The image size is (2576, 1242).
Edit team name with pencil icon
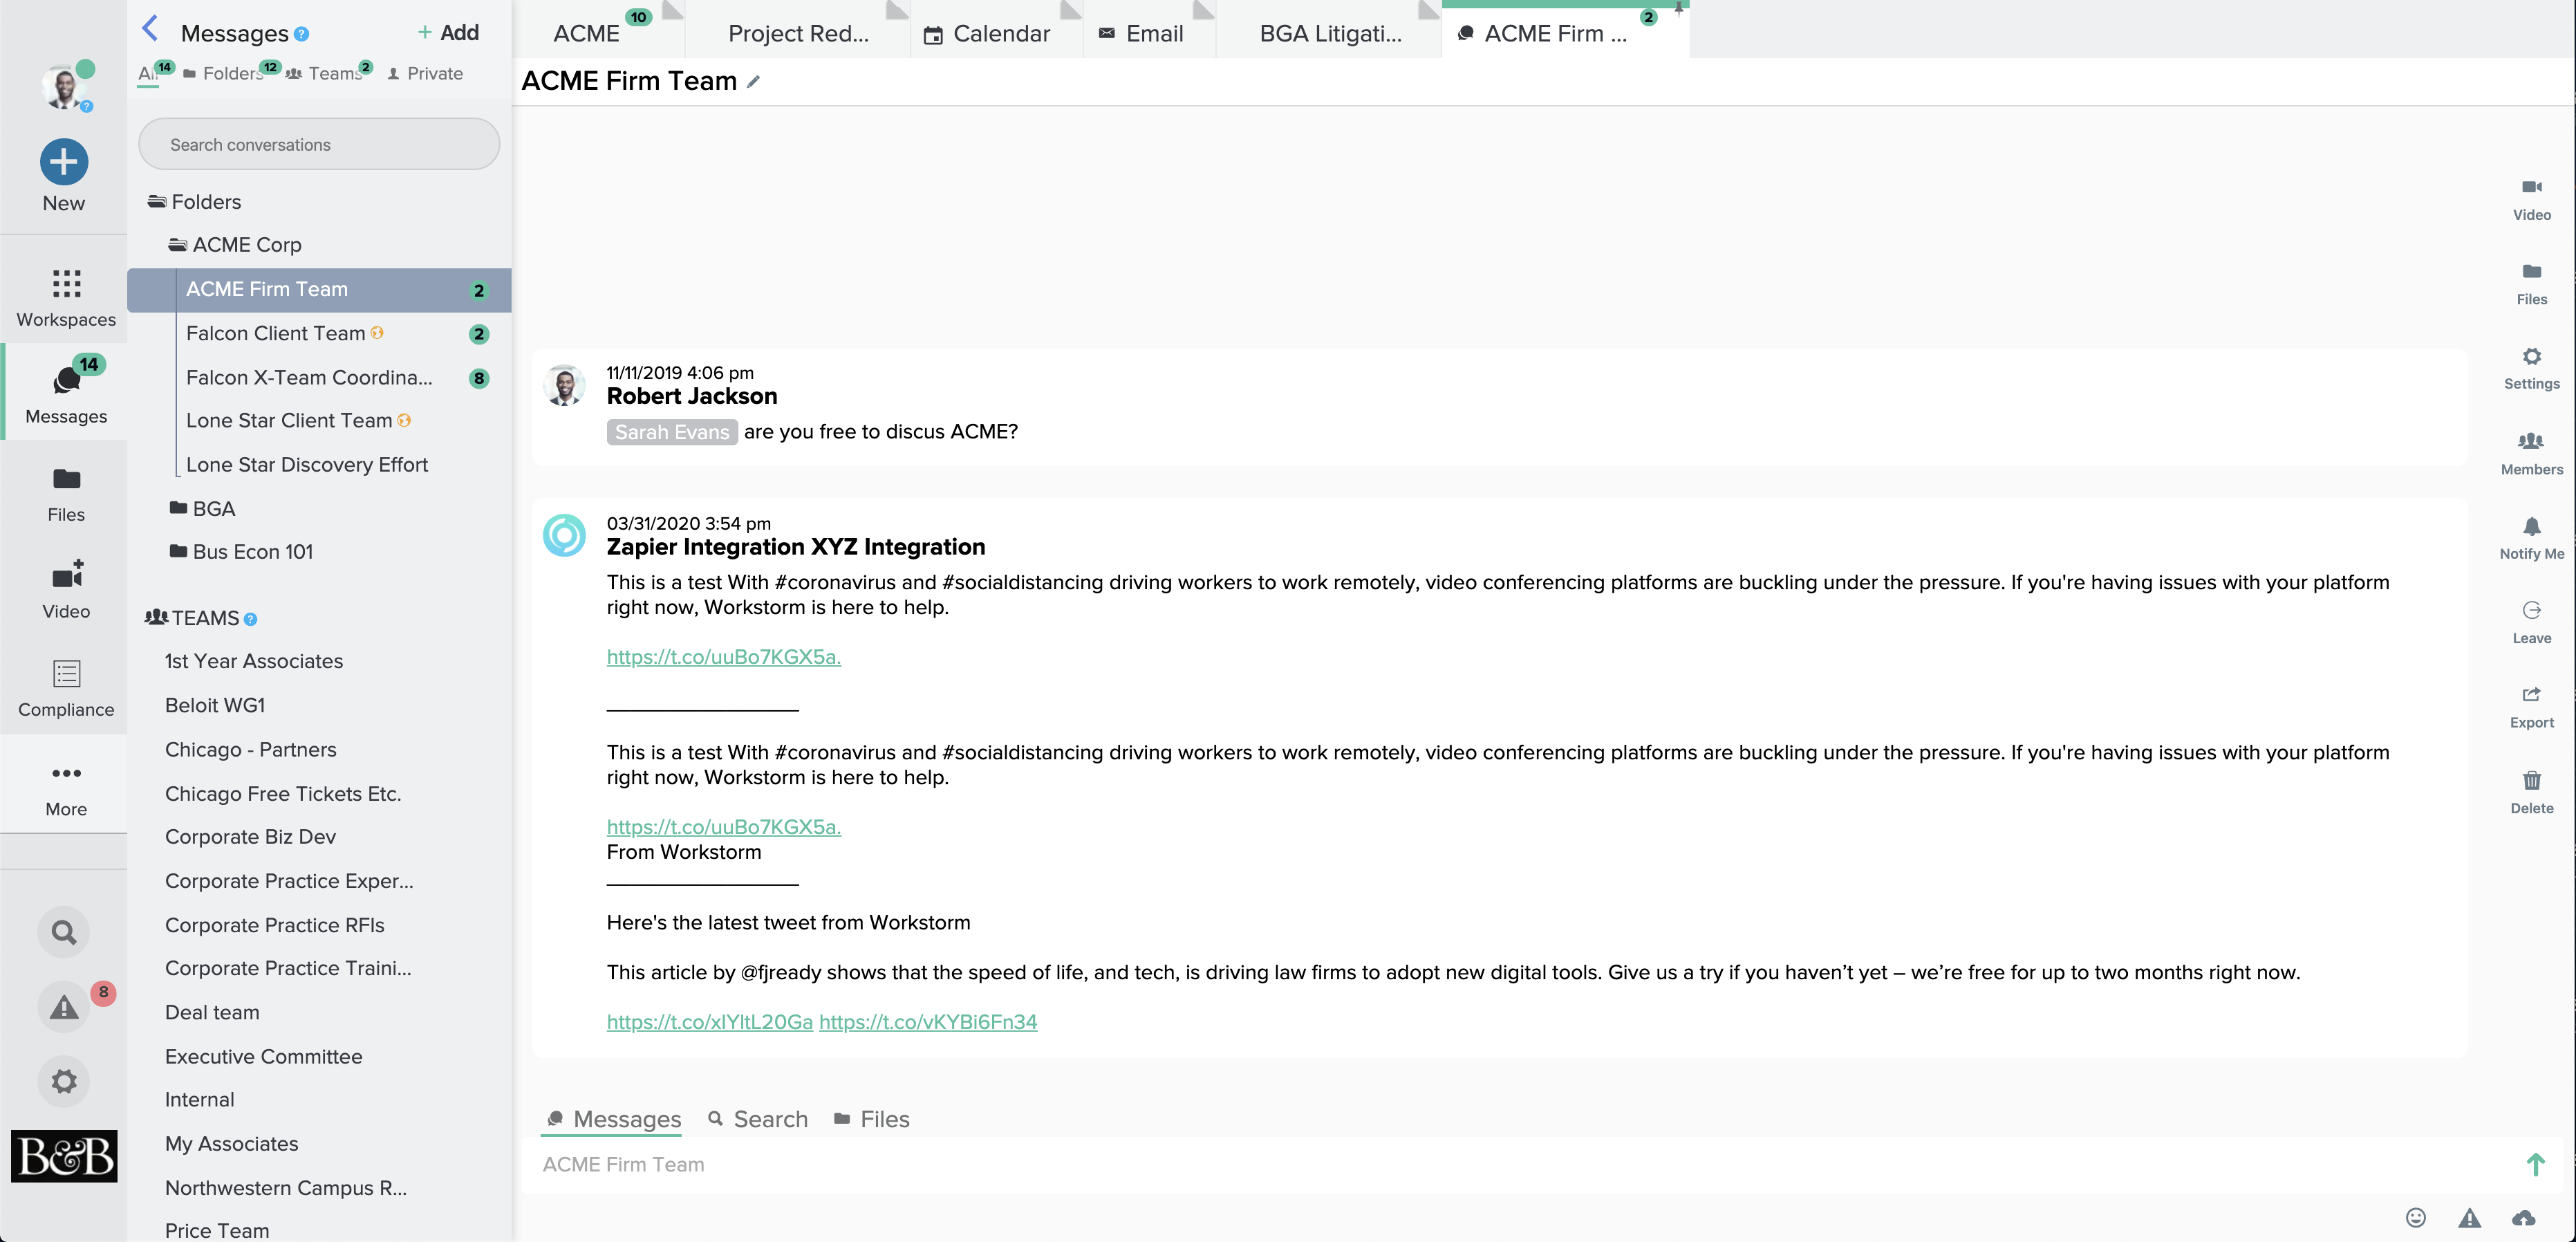[754, 82]
